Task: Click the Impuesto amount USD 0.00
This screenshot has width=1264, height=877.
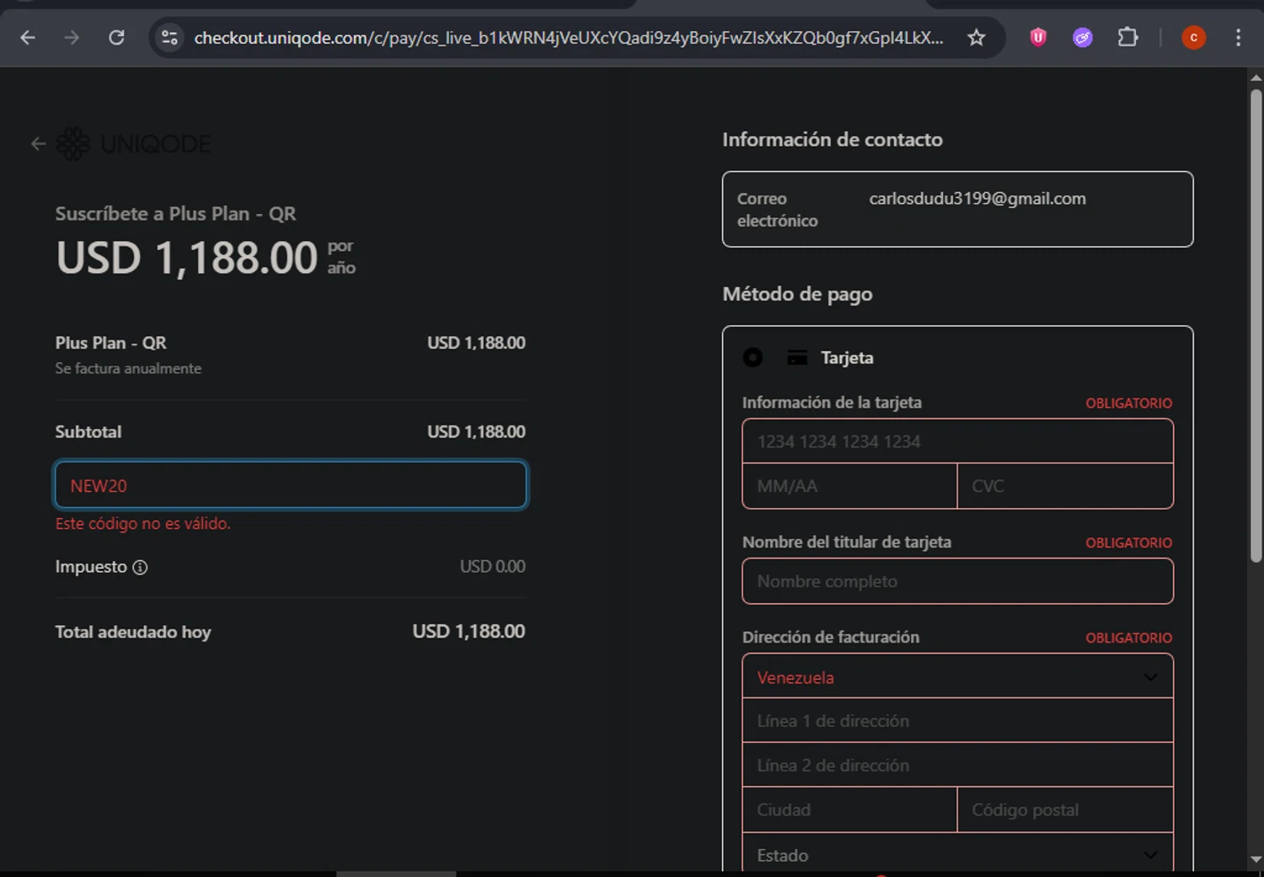Action: point(492,567)
